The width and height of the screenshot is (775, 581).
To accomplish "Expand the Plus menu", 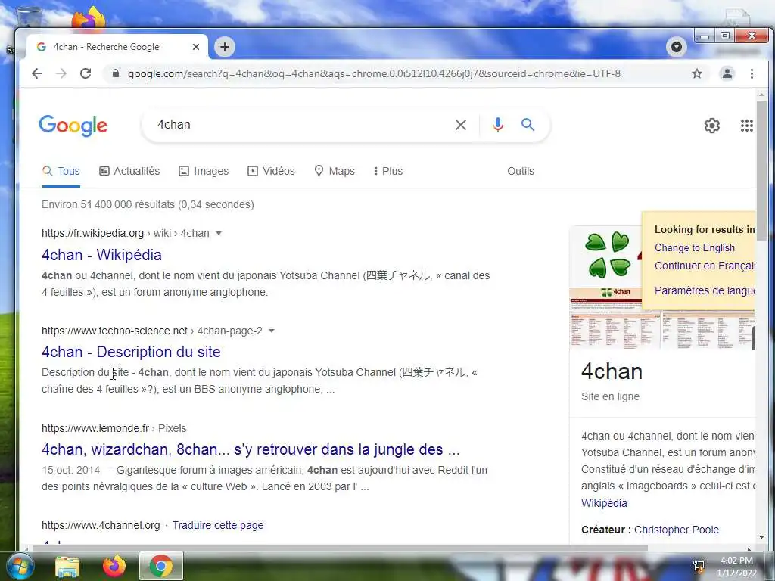I will click(x=388, y=171).
